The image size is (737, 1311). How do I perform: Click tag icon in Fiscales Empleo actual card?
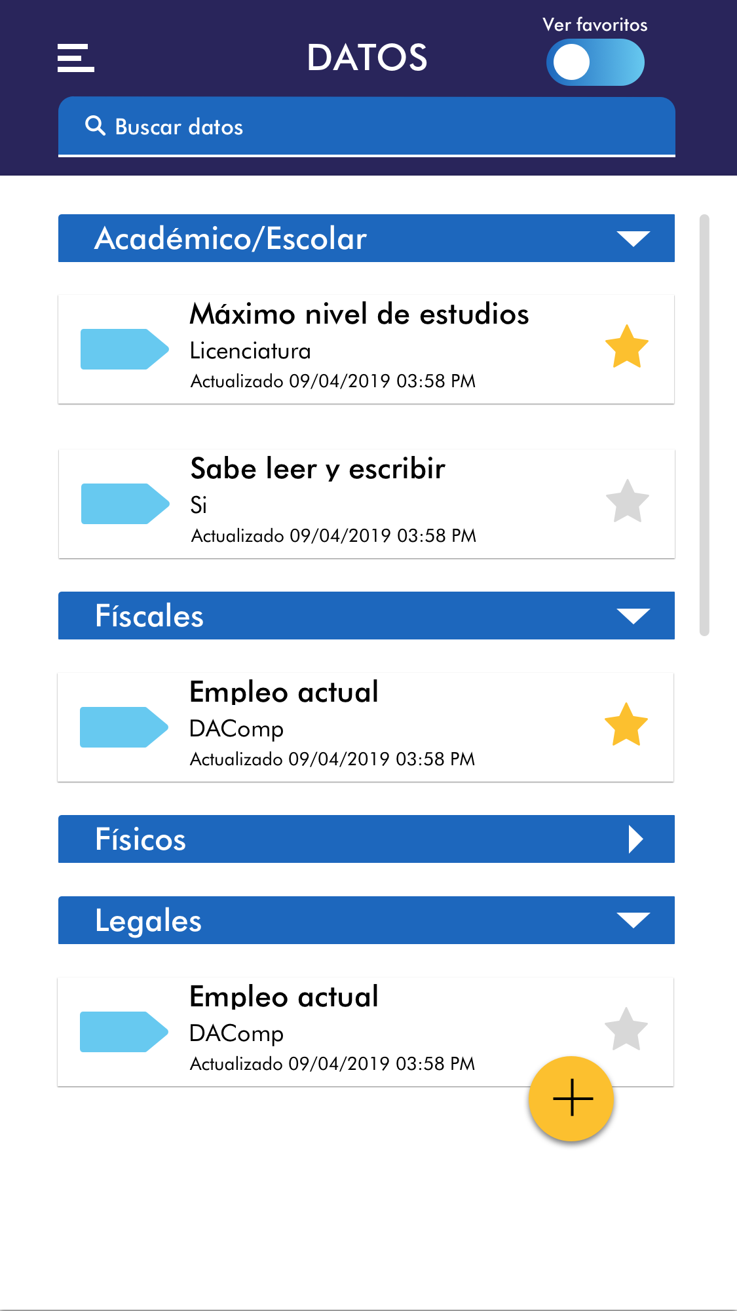tap(123, 727)
